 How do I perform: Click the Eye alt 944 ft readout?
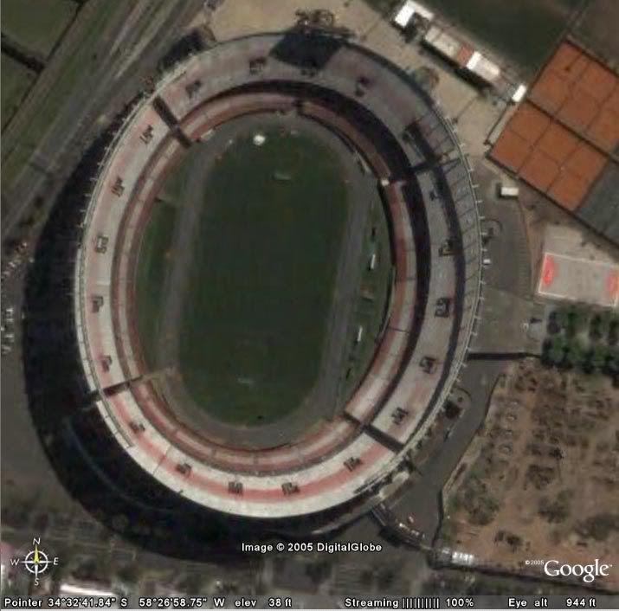pyautogui.click(x=551, y=602)
